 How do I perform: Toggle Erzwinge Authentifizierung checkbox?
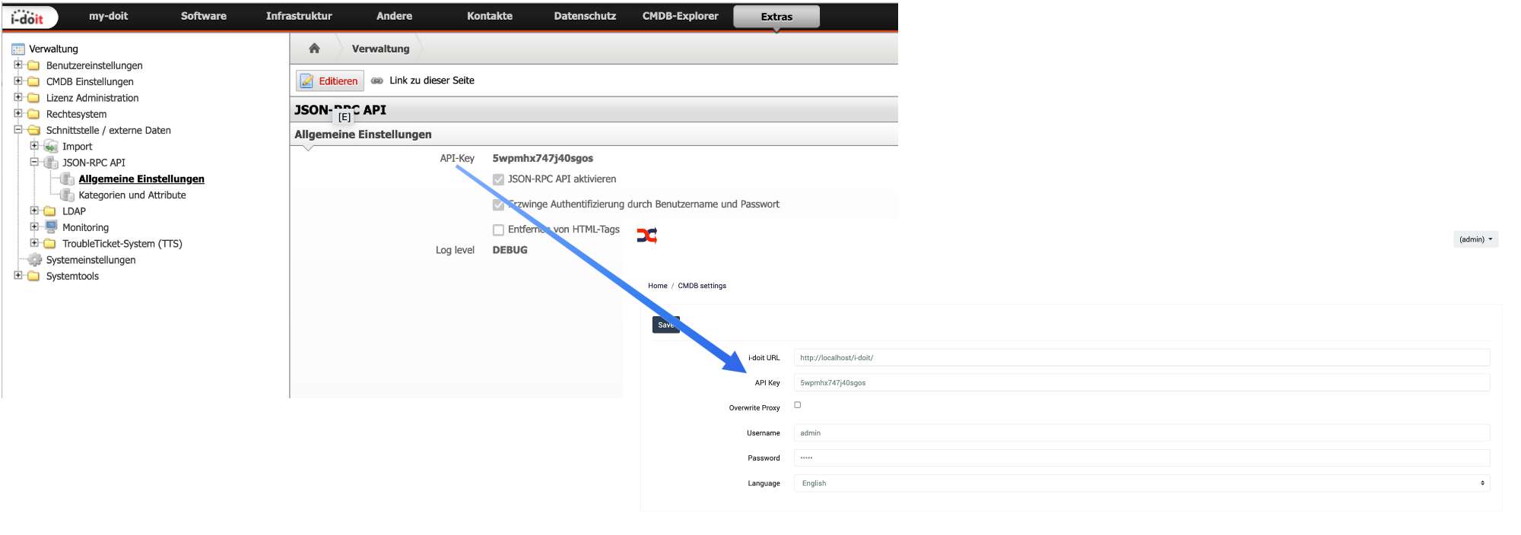pos(498,204)
